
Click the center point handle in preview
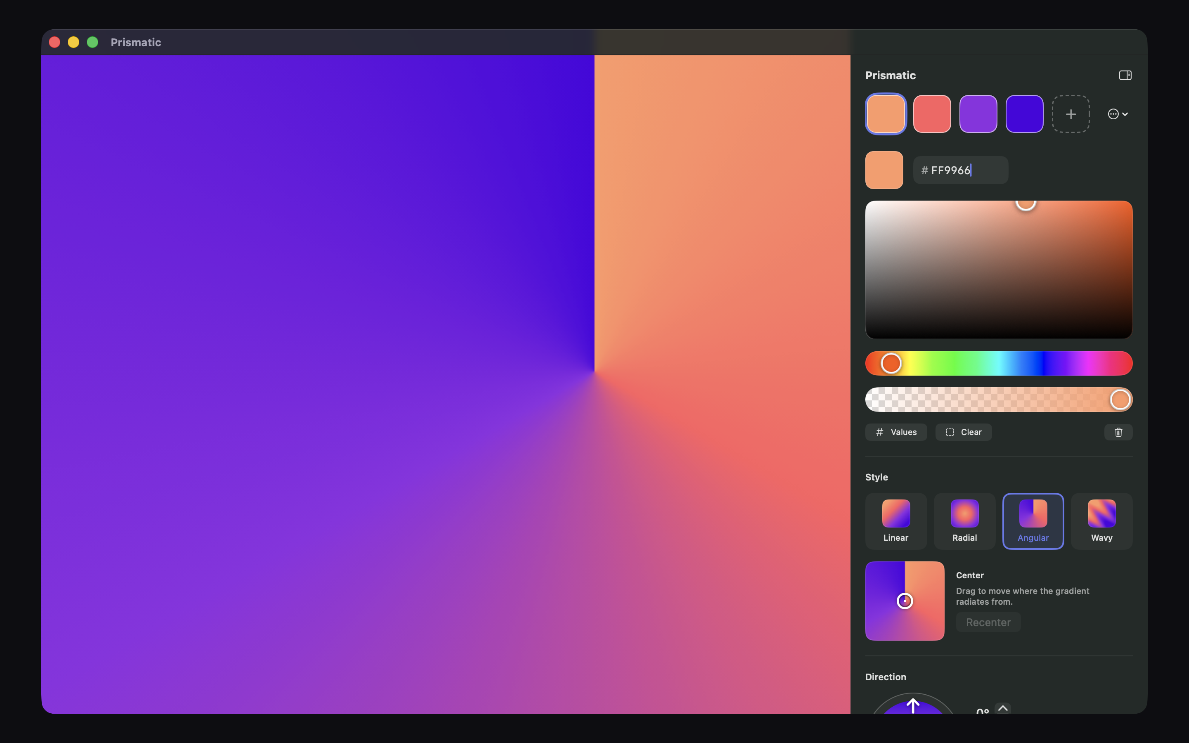(x=905, y=601)
